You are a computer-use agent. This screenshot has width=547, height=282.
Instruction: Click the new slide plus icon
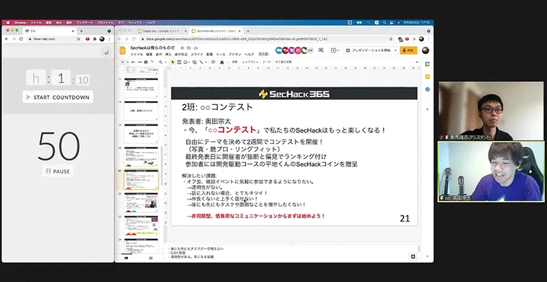[122, 62]
